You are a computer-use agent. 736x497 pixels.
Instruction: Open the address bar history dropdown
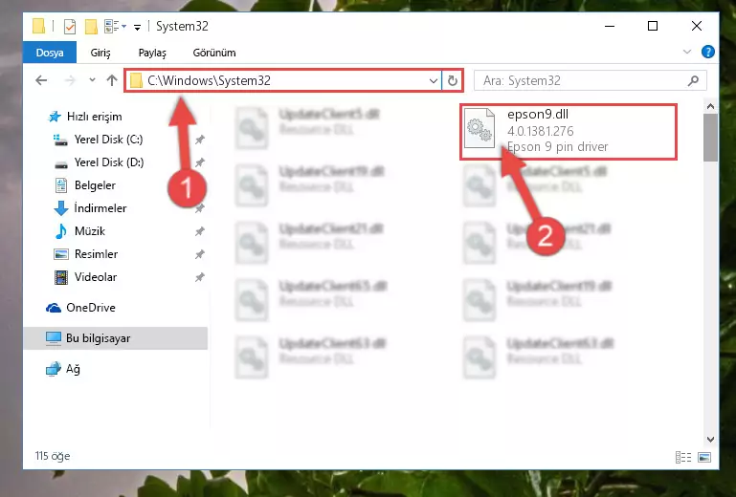(x=434, y=80)
